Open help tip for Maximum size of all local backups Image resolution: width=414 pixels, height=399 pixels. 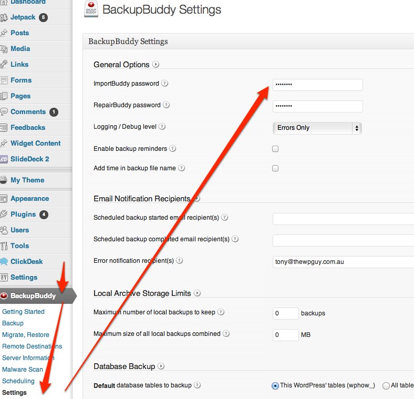pyautogui.click(x=226, y=334)
